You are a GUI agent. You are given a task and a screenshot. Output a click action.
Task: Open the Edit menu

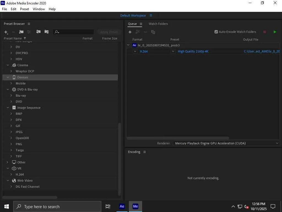(13, 9)
